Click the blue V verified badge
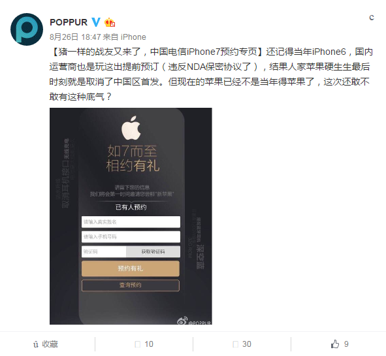Viewport: 386px width, 356px height. click(x=96, y=22)
